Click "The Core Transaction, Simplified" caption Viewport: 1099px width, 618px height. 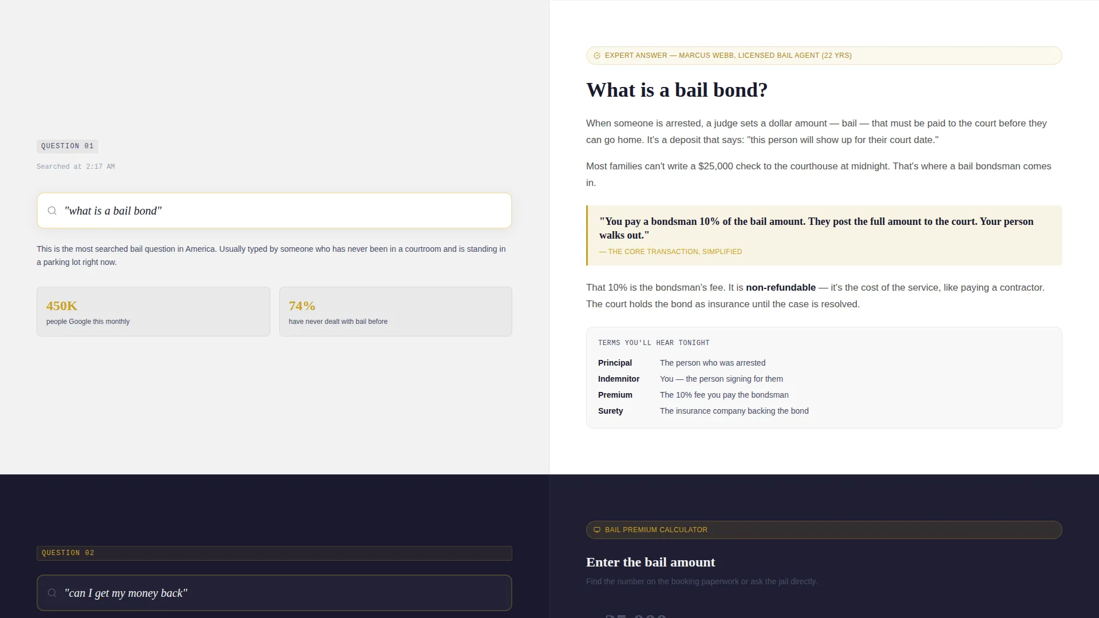[x=670, y=252]
